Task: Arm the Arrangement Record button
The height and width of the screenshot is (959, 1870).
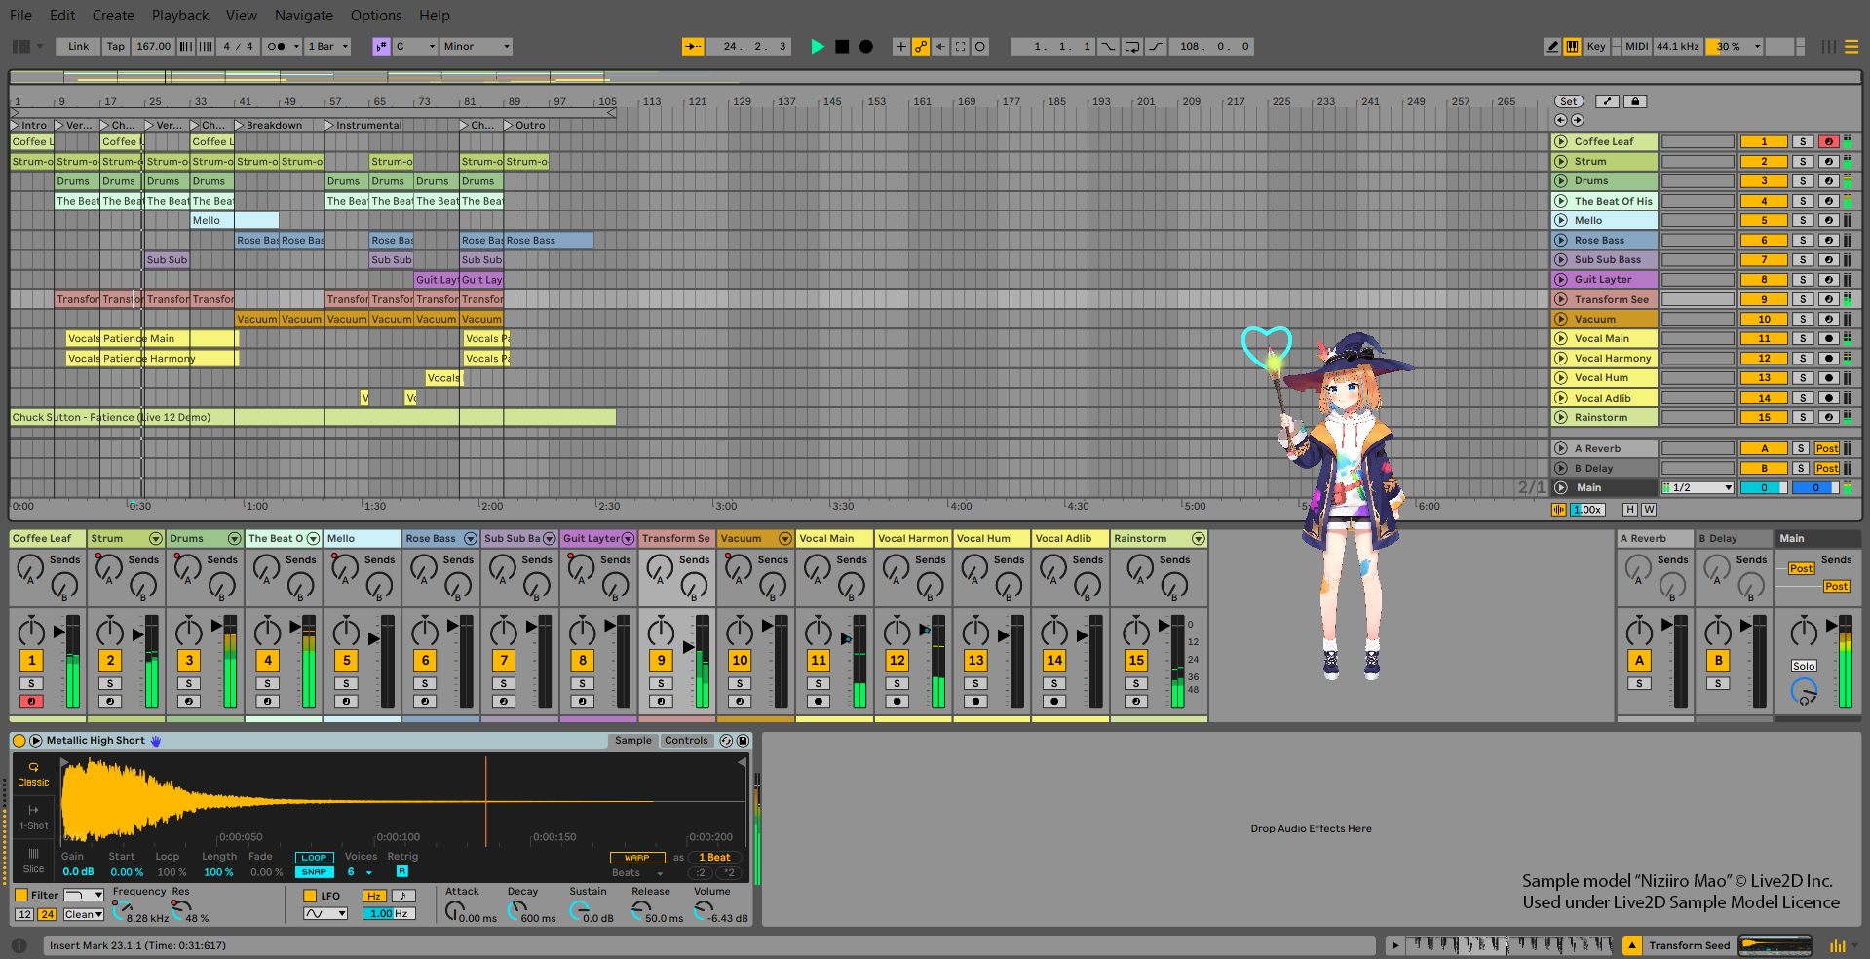Action: click(x=866, y=46)
